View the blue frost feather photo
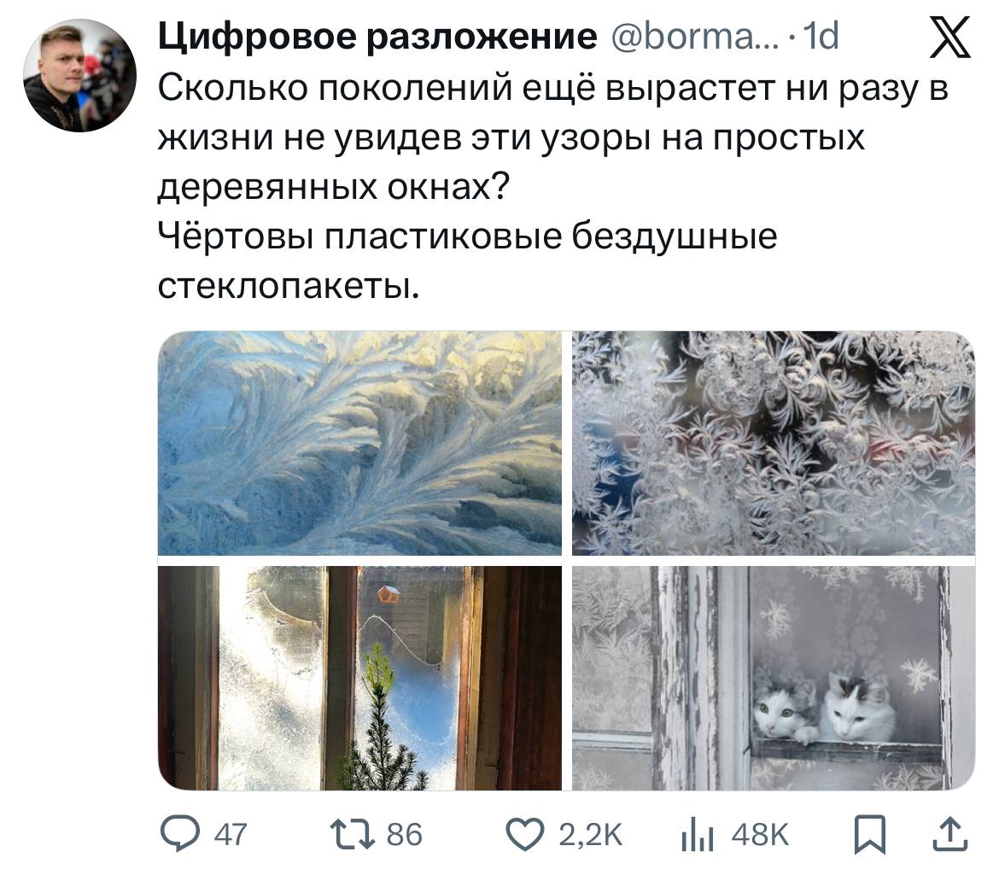 tap(360, 443)
